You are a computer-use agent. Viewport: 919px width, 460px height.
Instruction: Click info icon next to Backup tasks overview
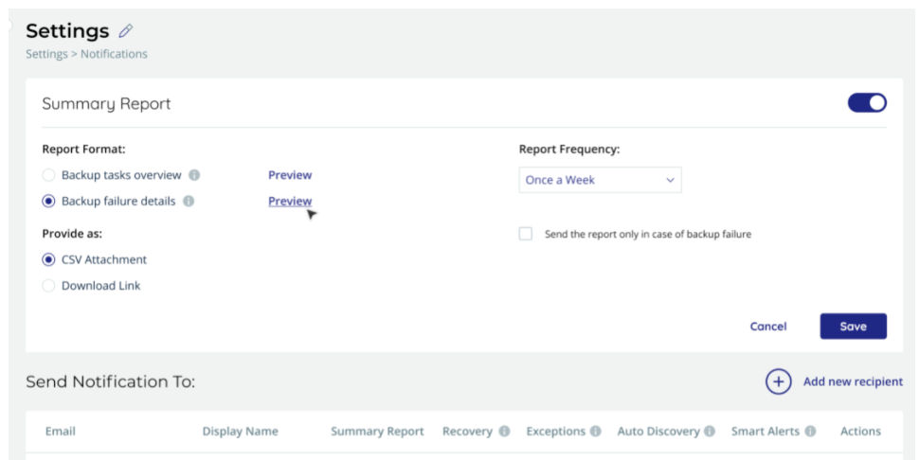[194, 175]
